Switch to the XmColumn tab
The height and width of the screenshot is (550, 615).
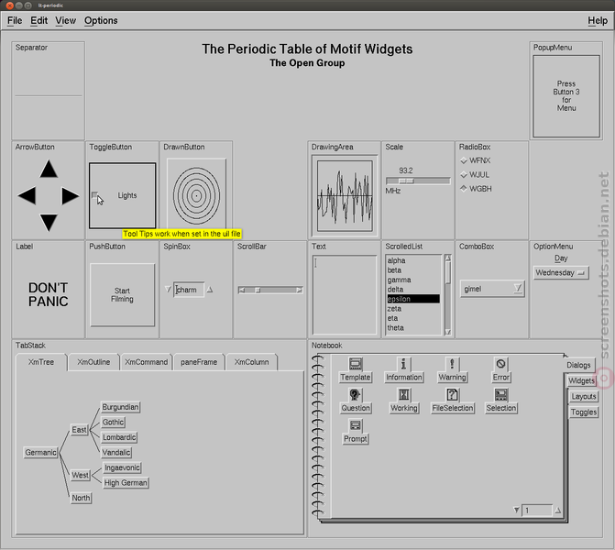(251, 362)
